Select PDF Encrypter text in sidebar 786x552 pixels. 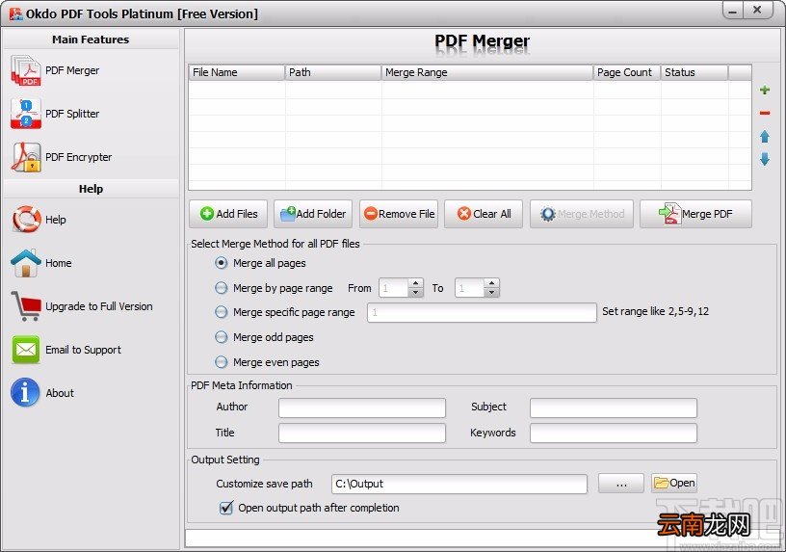(78, 157)
